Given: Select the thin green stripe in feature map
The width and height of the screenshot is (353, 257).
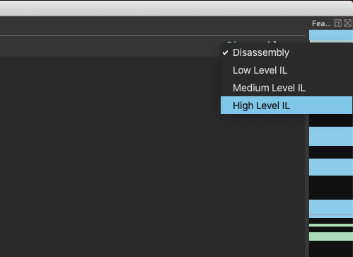Looking at the screenshot, I should click(331, 225).
